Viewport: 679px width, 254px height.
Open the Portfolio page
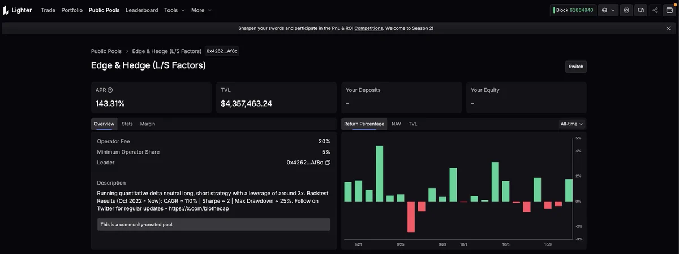pyautogui.click(x=72, y=10)
